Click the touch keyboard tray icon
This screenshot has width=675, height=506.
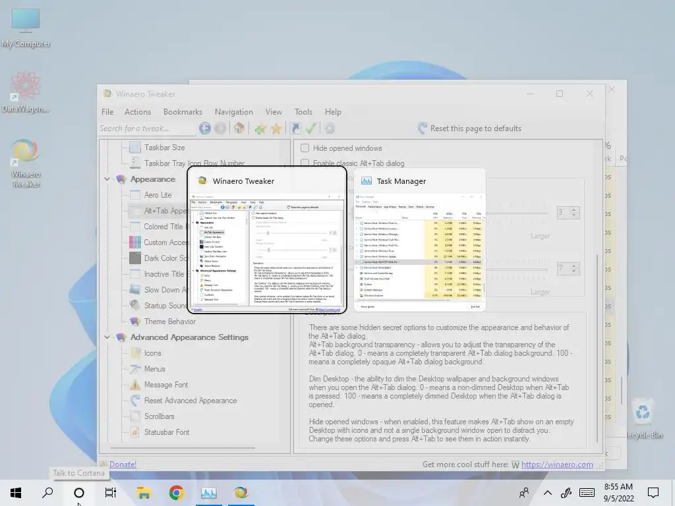click(x=587, y=493)
